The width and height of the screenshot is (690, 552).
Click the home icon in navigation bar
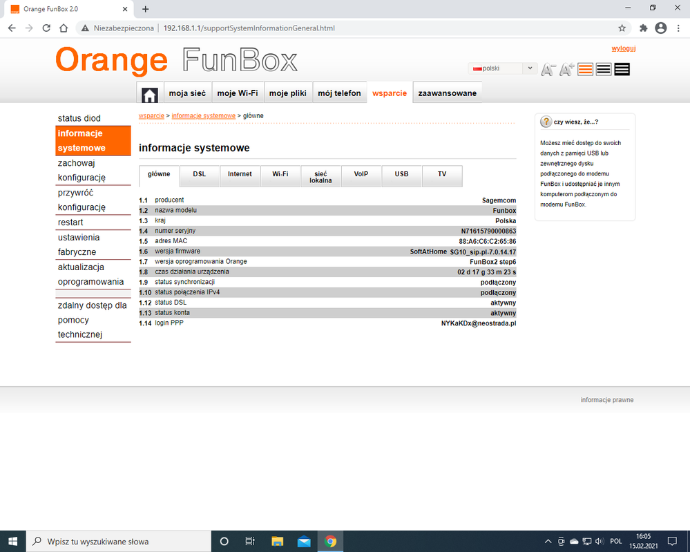150,94
